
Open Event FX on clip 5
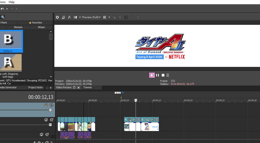click(152, 120)
